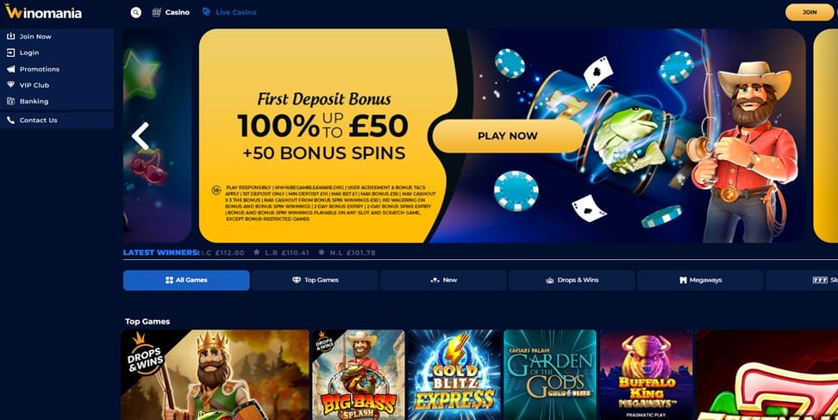Open Big Bass Splash game thumbnail

pos(358,374)
